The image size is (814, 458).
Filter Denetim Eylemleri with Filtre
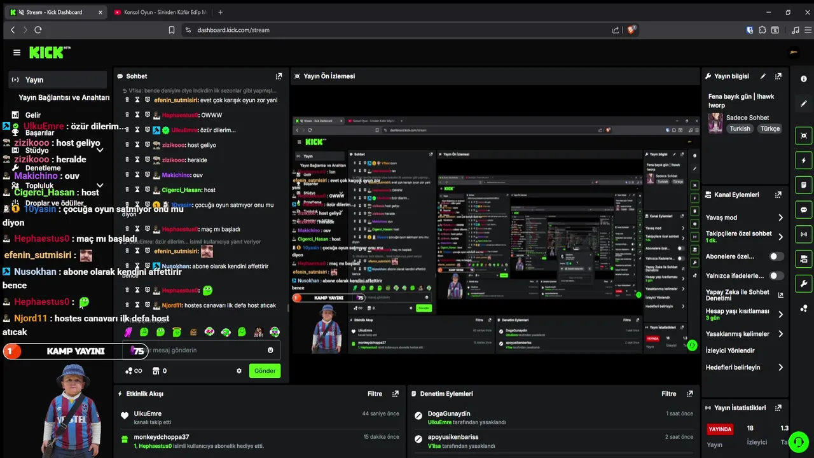[x=668, y=394]
